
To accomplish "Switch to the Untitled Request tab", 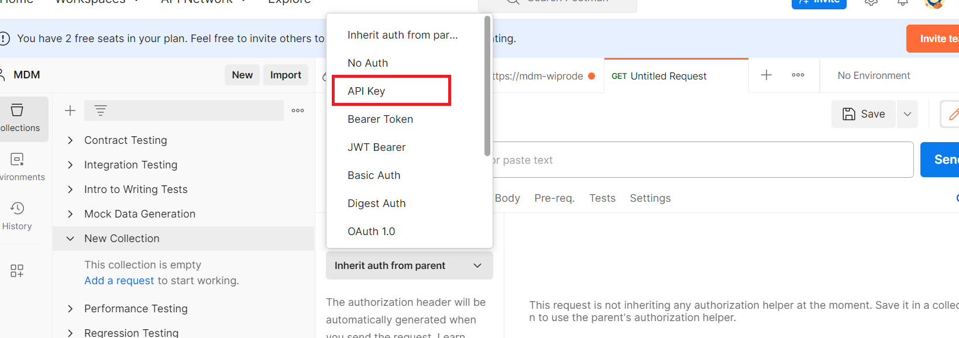I will point(668,76).
